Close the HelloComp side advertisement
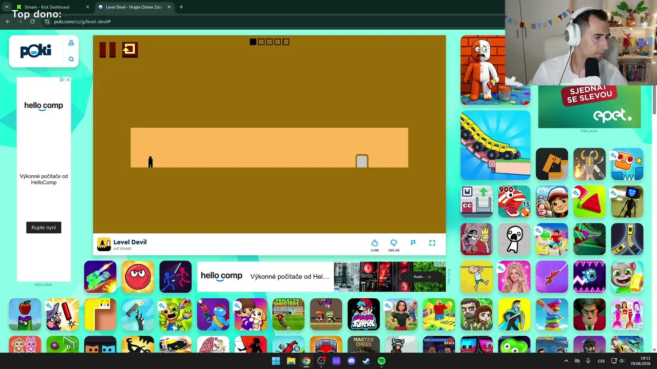Image resolution: width=657 pixels, height=369 pixels. (x=68, y=80)
